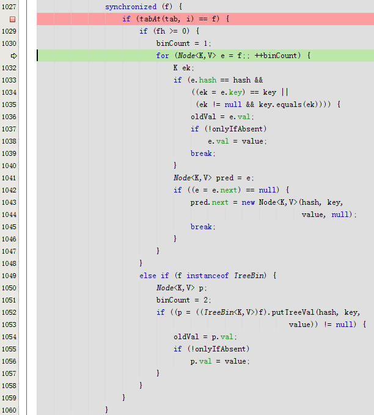Click line number 1029 in the gutter
This screenshot has height=415, width=374.
pyautogui.click(x=9, y=31)
